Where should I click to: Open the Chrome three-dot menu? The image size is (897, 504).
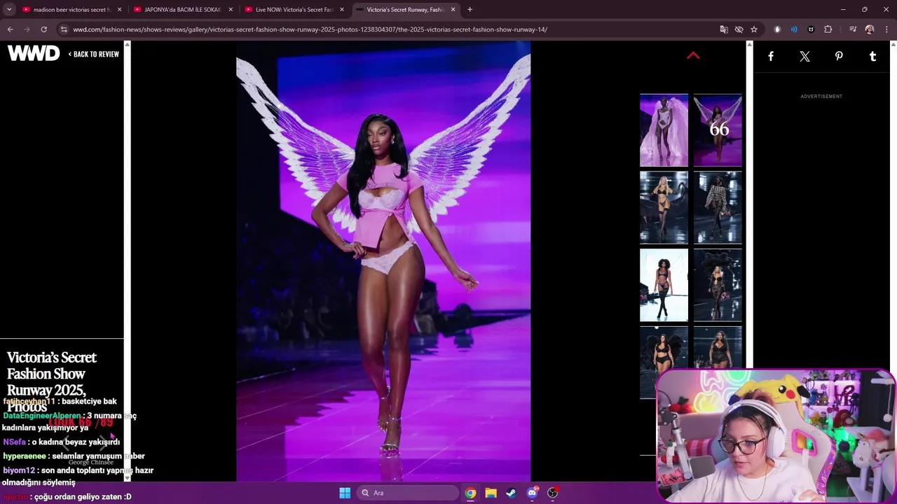click(886, 29)
